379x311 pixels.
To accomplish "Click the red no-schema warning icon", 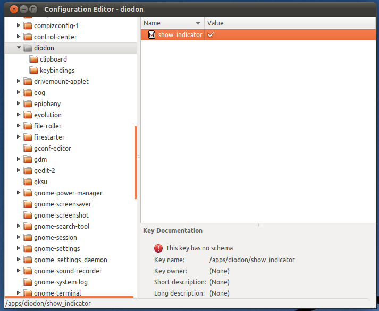I will pos(158,248).
